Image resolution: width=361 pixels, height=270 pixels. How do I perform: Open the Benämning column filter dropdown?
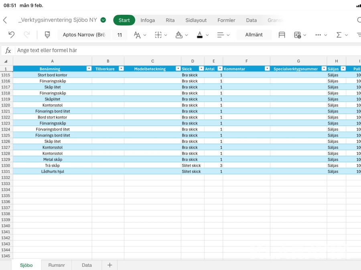pos(89,69)
